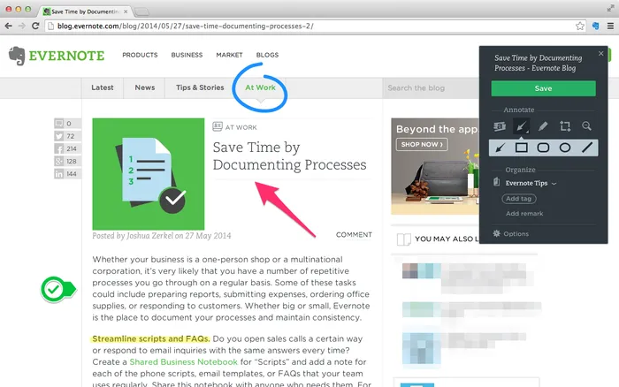Open a new browser tab
619x387 pixels.
point(141,11)
